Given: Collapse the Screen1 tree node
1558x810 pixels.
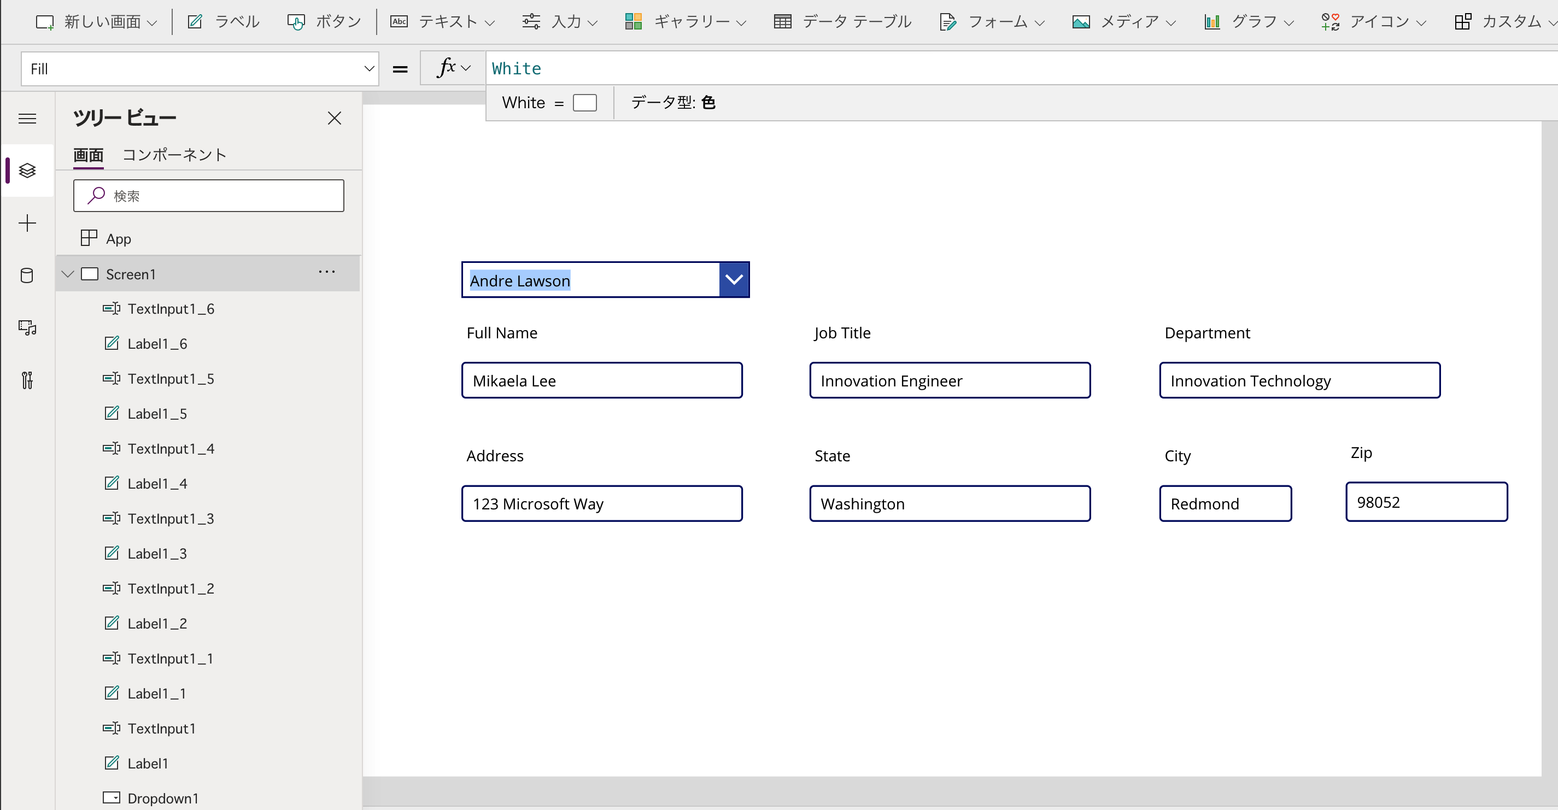Looking at the screenshot, I should (x=68, y=274).
